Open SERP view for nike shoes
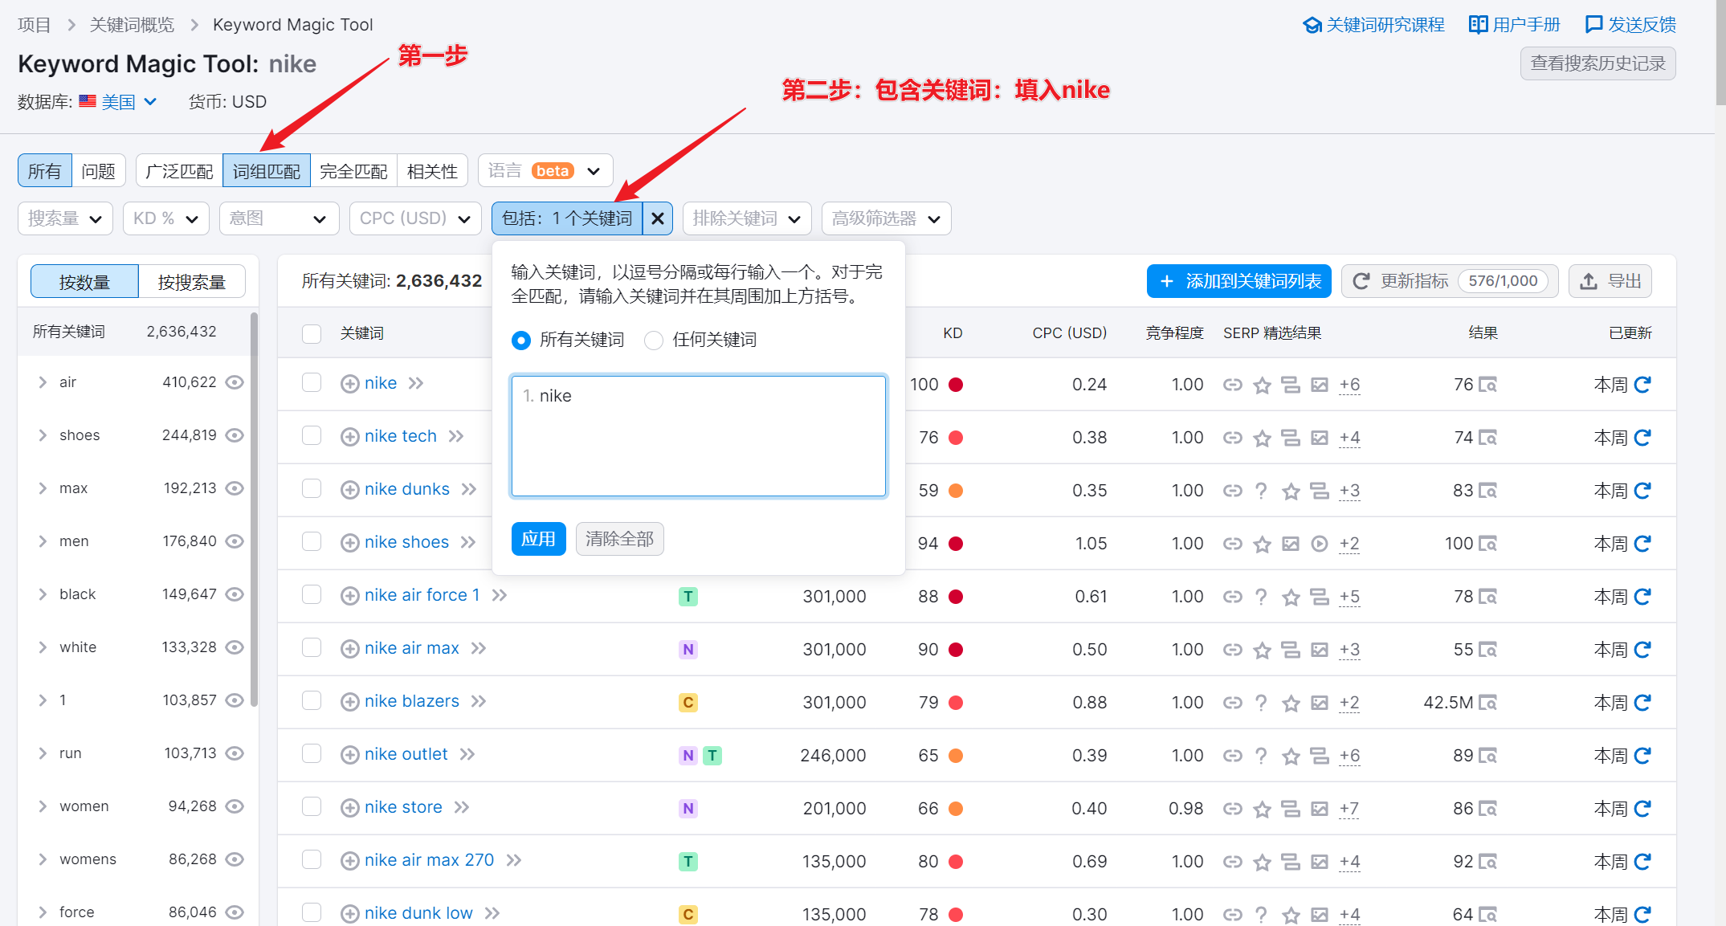This screenshot has height=926, width=1726. tap(1487, 544)
